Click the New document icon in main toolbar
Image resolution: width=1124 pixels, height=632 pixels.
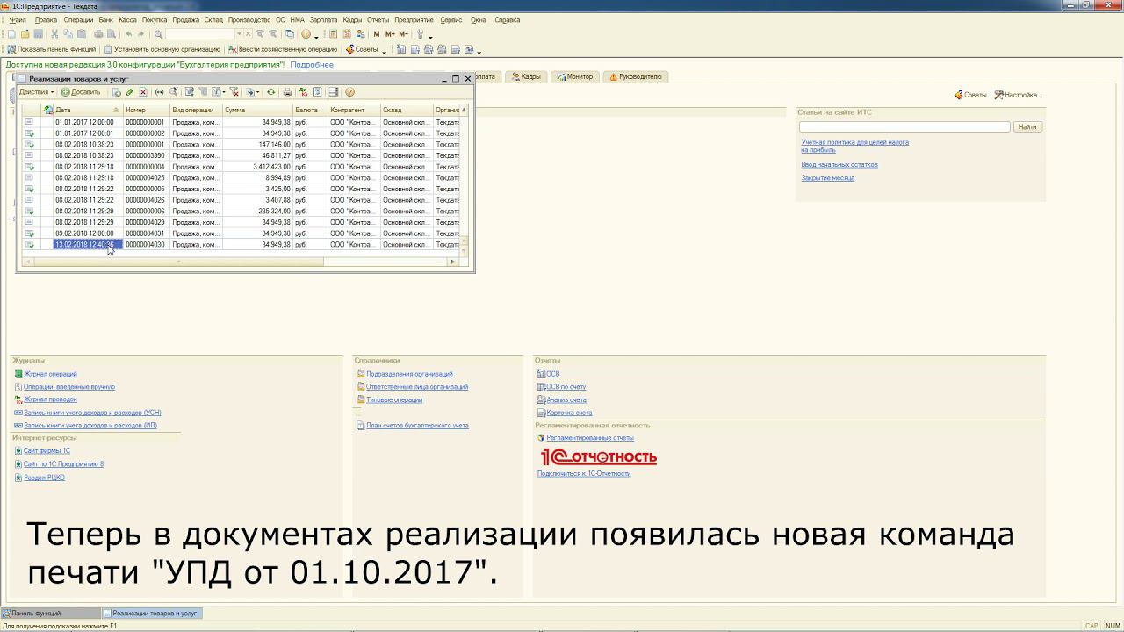tap(11, 34)
